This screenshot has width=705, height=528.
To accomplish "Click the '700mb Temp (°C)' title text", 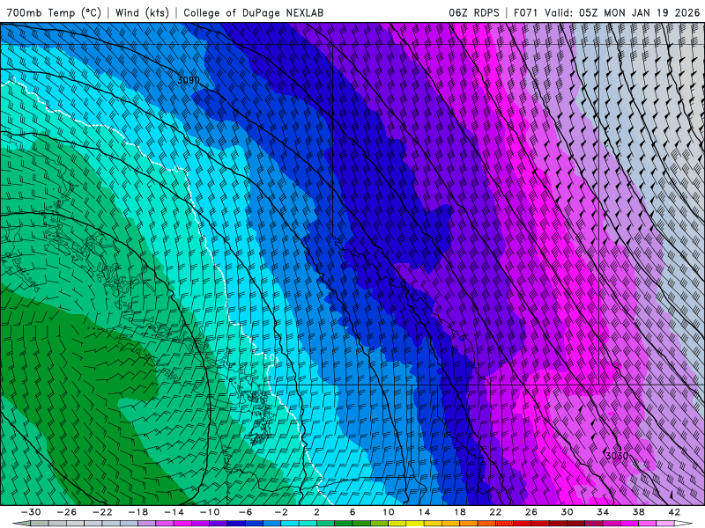I will click(54, 12).
